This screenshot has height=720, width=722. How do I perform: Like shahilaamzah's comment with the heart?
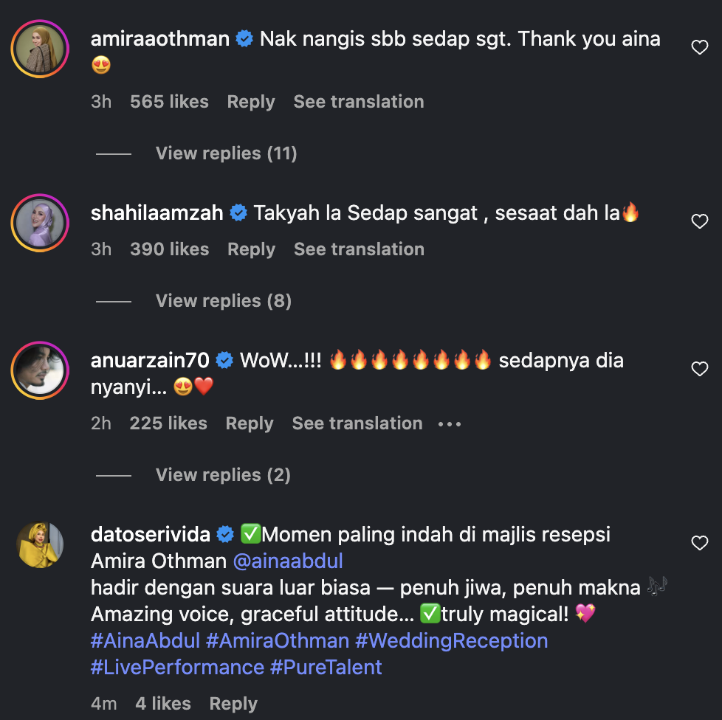pyautogui.click(x=699, y=221)
